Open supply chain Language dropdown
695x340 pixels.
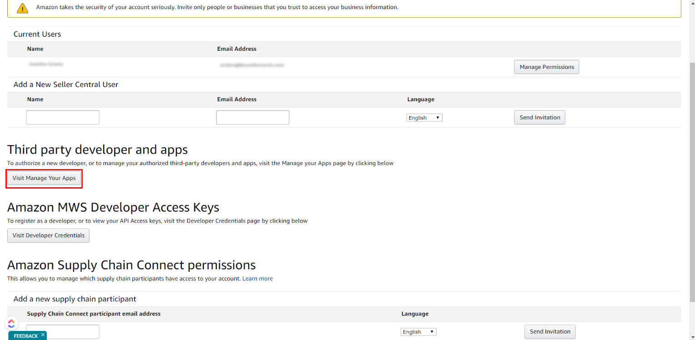(418, 332)
